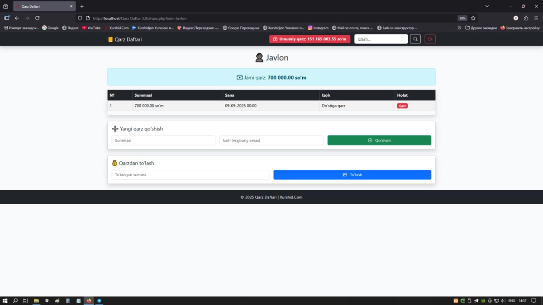Bookmark this page using the star icon
This screenshot has width=543, height=305.
473,18
